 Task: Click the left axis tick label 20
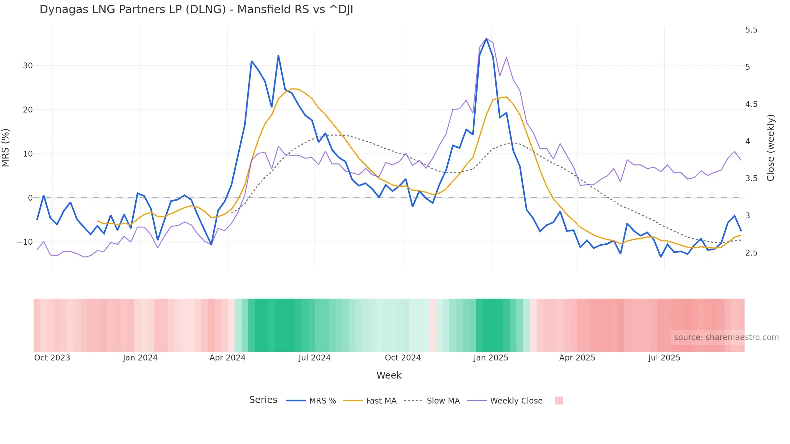28,110
